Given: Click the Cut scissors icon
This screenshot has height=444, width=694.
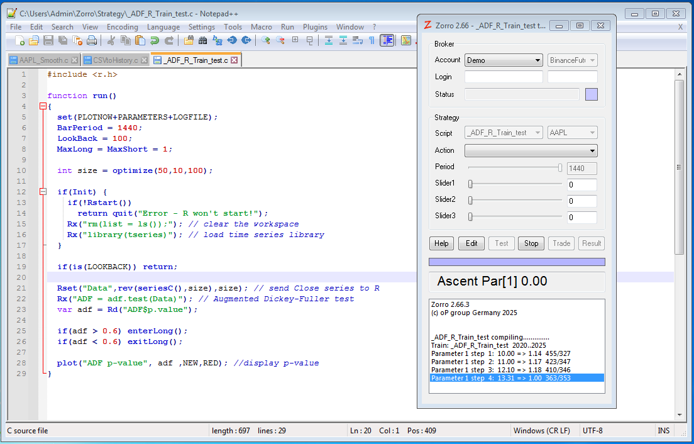Looking at the screenshot, I should (x=111, y=40).
